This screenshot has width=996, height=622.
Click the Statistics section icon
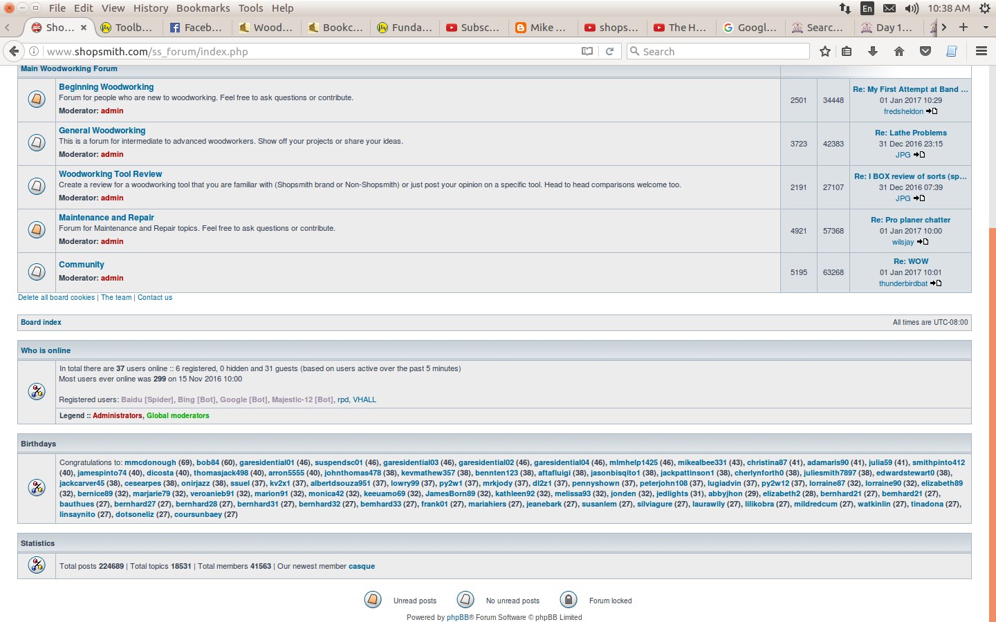click(x=37, y=565)
